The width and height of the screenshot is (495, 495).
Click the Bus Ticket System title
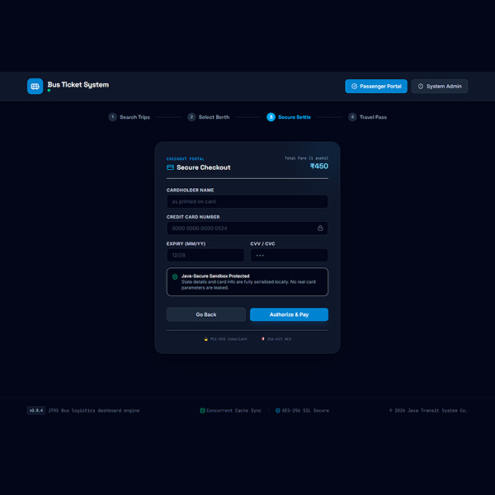pos(78,85)
